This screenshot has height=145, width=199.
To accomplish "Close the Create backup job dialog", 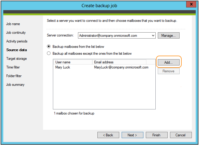I will pyautogui.click(x=191, y=4).
